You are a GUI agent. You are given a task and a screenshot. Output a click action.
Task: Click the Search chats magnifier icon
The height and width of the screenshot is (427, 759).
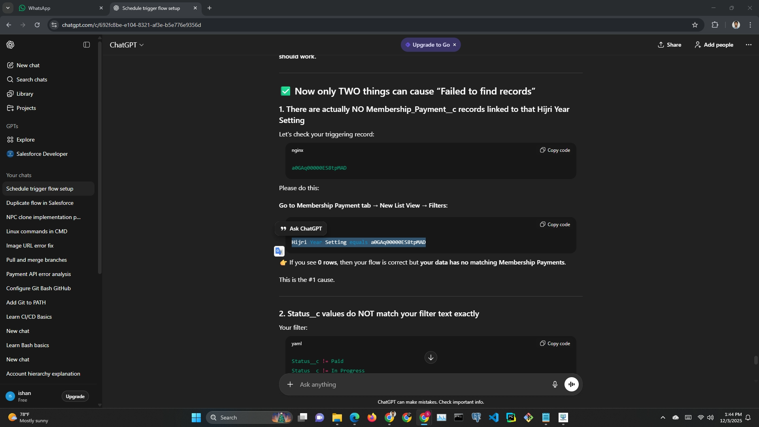click(x=10, y=79)
